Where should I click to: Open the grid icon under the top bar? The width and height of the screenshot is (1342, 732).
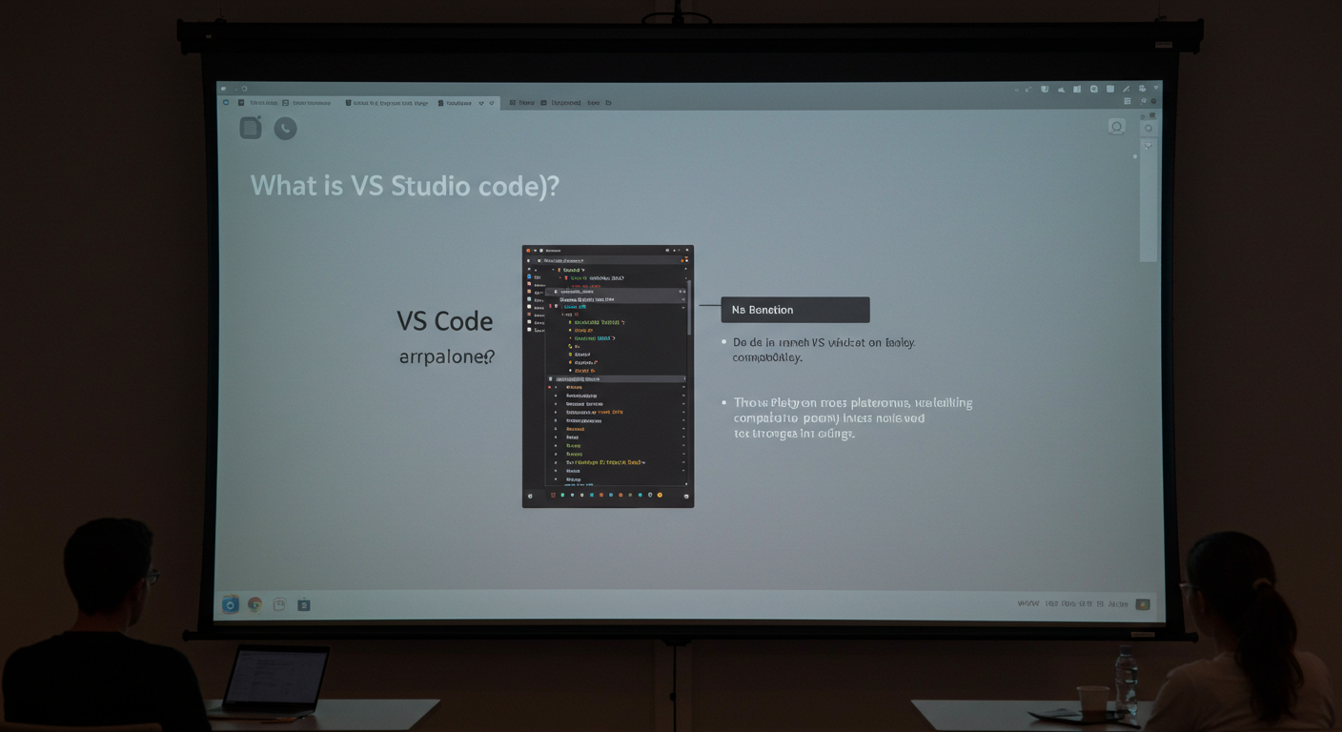coord(1127,101)
